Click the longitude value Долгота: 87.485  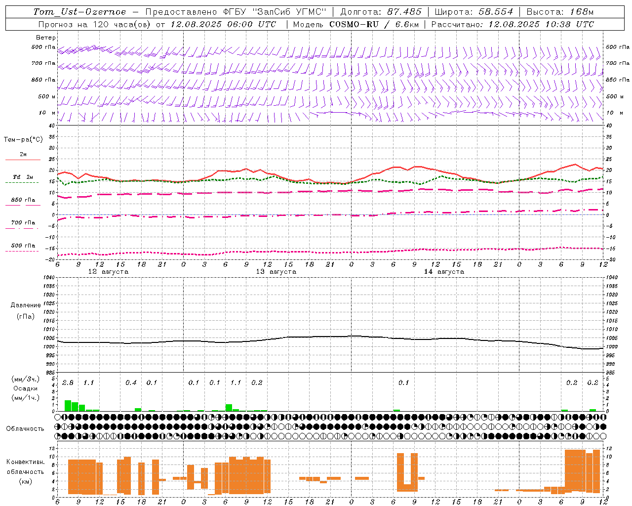pos(381,12)
